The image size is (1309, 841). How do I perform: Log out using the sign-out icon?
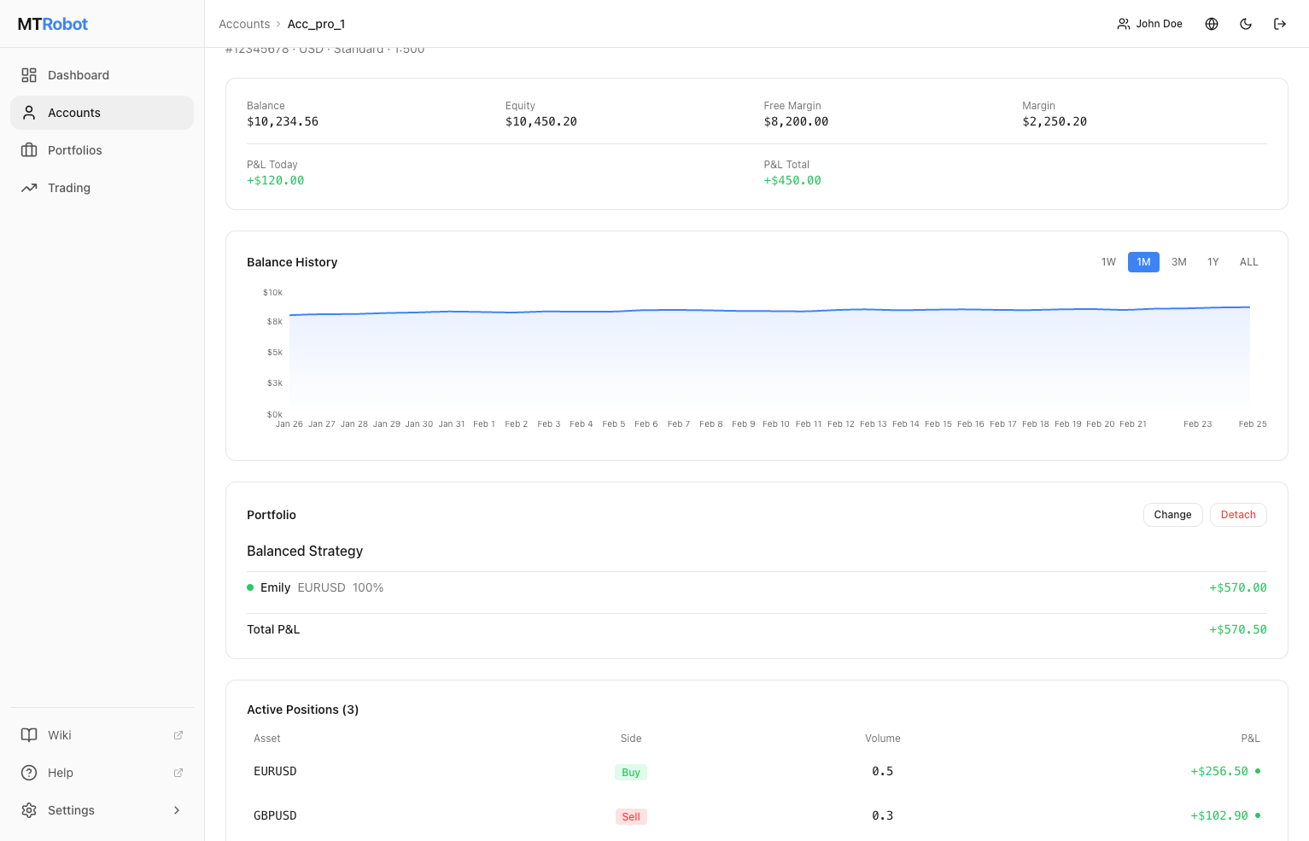click(1280, 24)
